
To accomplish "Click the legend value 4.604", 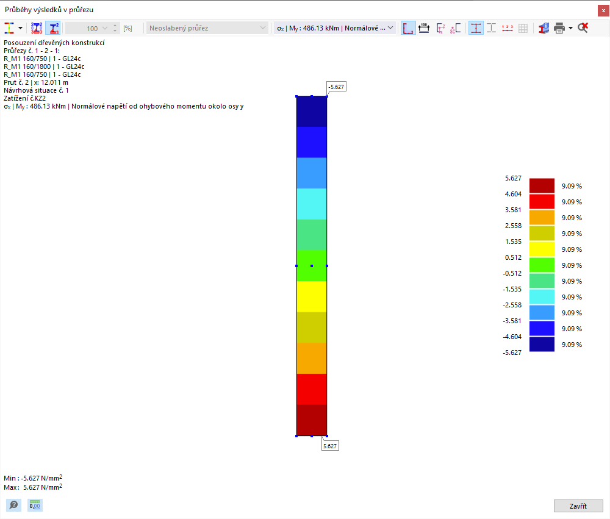I will tap(513, 194).
